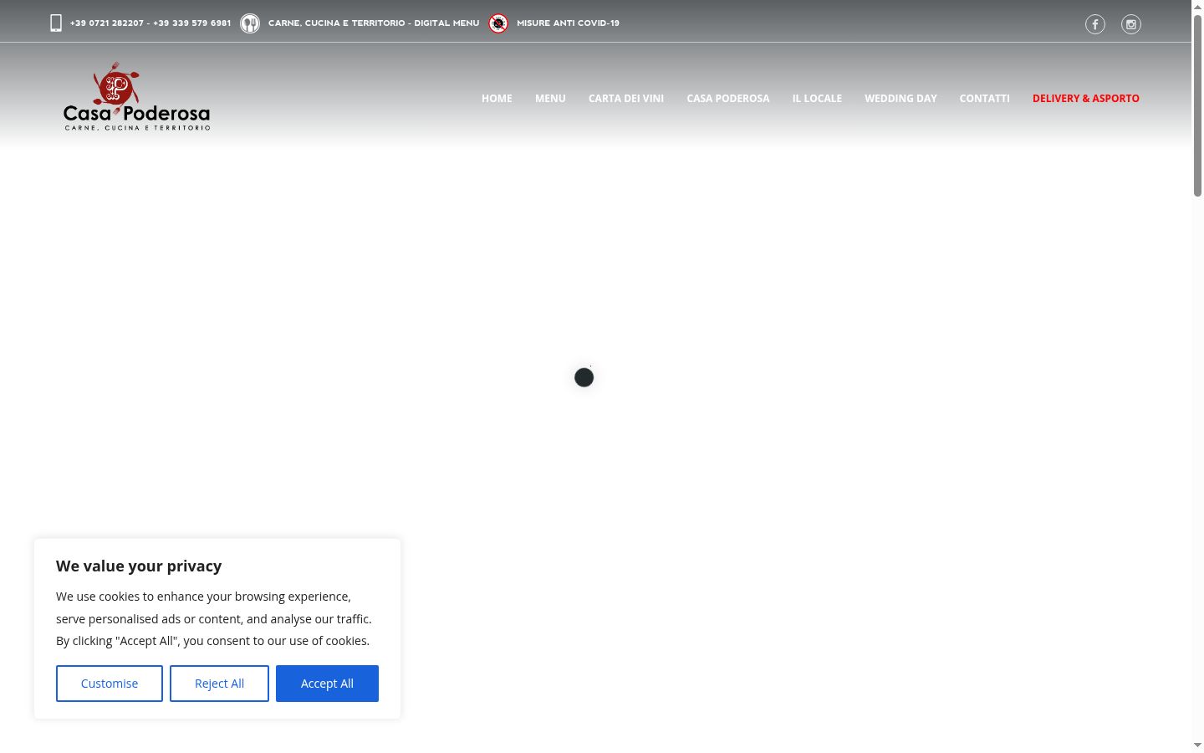Open the Facebook page icon
The height and width of the screenshot is (753, 1204).
(1095, 24)
